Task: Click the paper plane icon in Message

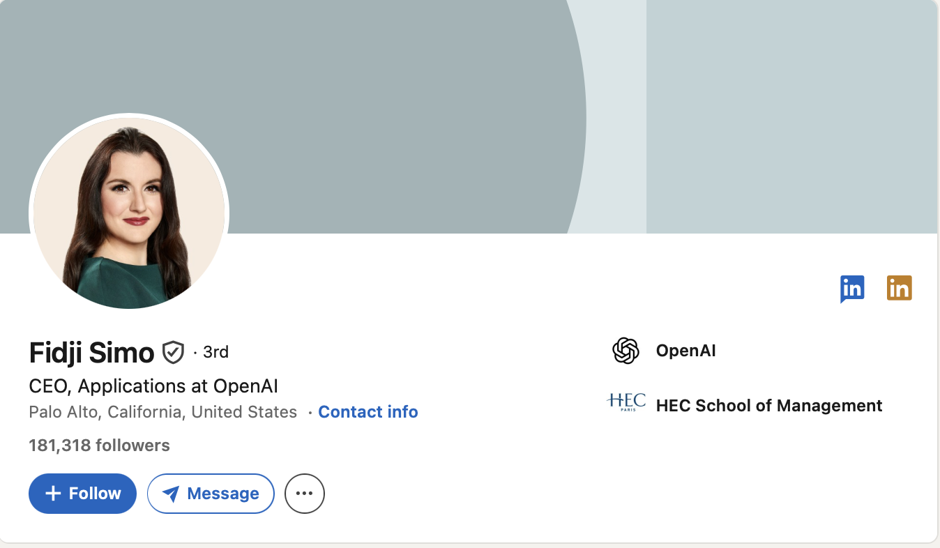Action: [x=171, y=494]
